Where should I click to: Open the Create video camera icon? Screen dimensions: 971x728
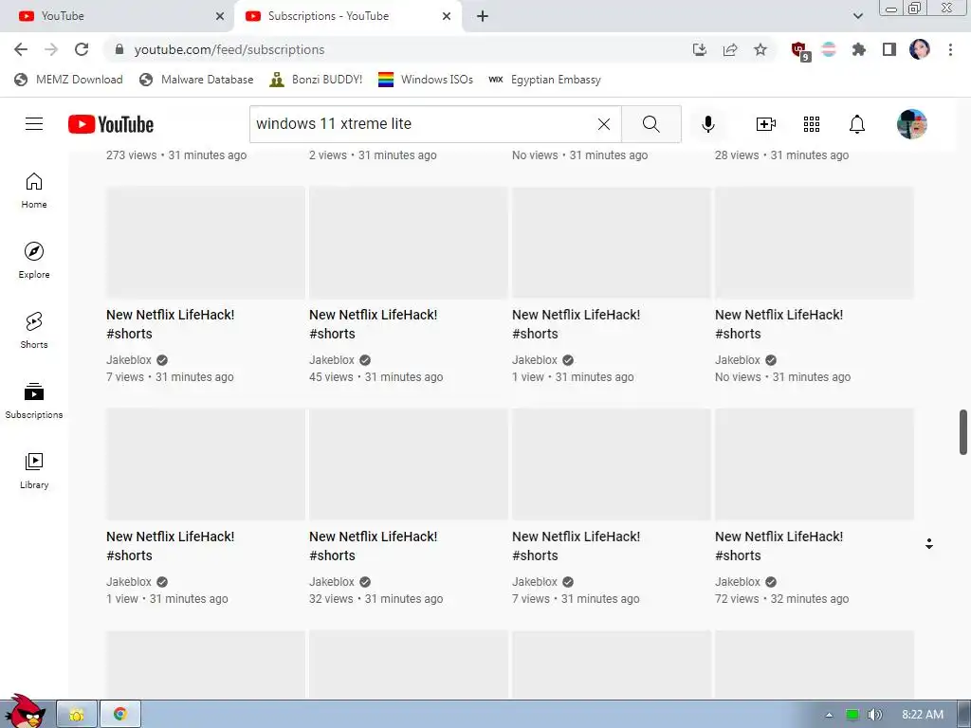pyautogui.click(x=766, y=124)
